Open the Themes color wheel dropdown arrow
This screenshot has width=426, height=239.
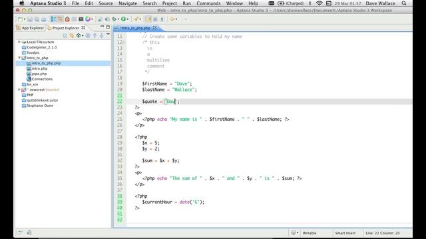92,19
